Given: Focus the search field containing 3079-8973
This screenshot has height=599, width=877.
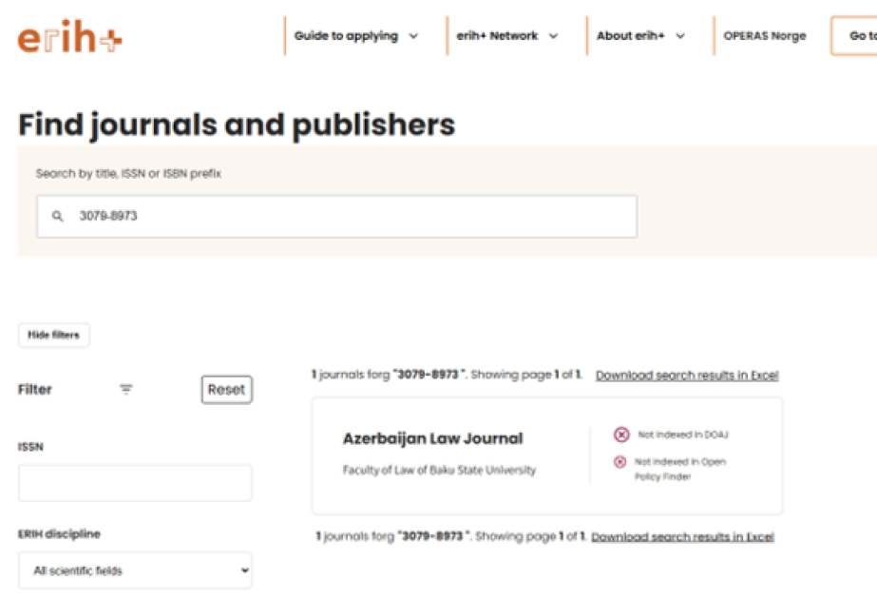Looking at the screenshot, I should pos(336,216).
